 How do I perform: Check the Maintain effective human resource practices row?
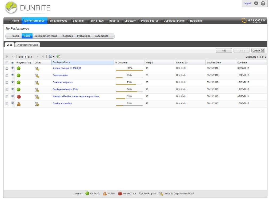click(7, 96)
